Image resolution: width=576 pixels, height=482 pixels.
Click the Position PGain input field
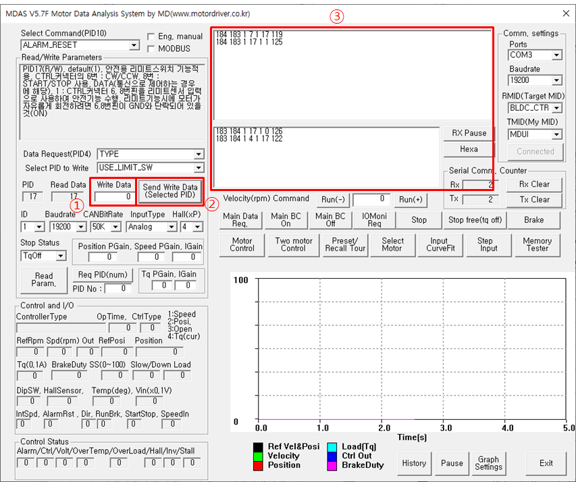(103, 257)
